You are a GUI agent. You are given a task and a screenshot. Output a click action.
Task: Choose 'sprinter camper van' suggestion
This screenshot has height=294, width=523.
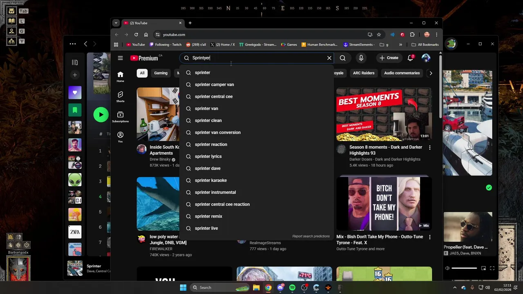[256, 85]
